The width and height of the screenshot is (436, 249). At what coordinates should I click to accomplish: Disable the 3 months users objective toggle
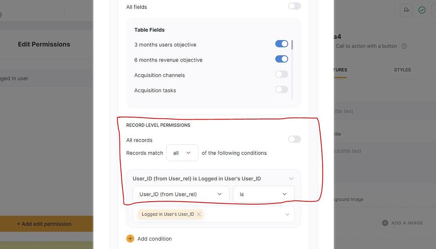(x=281, y=43)
